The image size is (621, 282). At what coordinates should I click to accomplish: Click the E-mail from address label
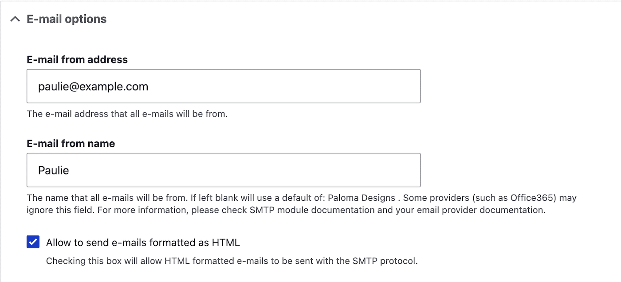tap(77, 59)
